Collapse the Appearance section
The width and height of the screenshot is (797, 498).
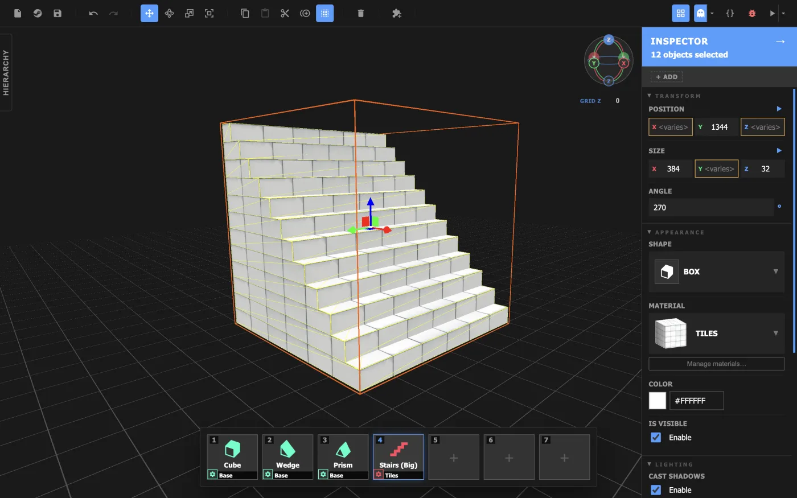[650, 232]
